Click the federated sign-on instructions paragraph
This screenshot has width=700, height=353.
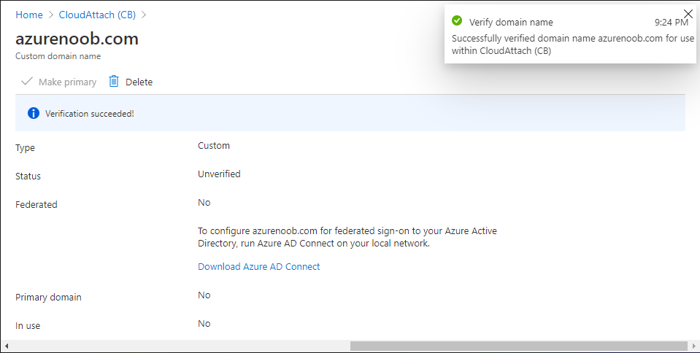(x=347, y=237)
